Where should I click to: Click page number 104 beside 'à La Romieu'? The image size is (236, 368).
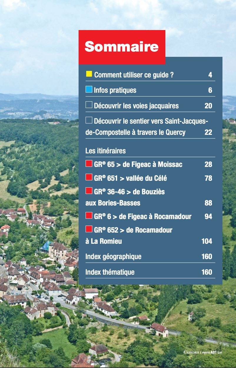point(207,241)
